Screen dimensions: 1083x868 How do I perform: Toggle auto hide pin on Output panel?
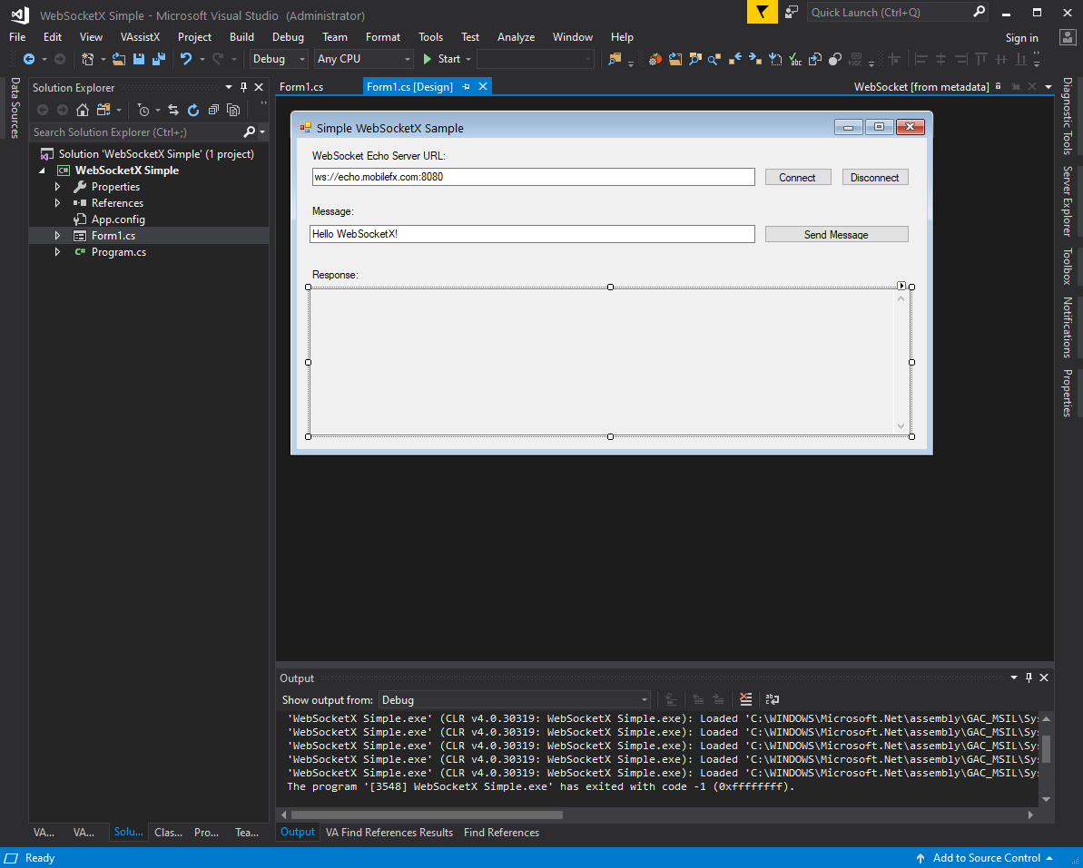(1029, 678)
